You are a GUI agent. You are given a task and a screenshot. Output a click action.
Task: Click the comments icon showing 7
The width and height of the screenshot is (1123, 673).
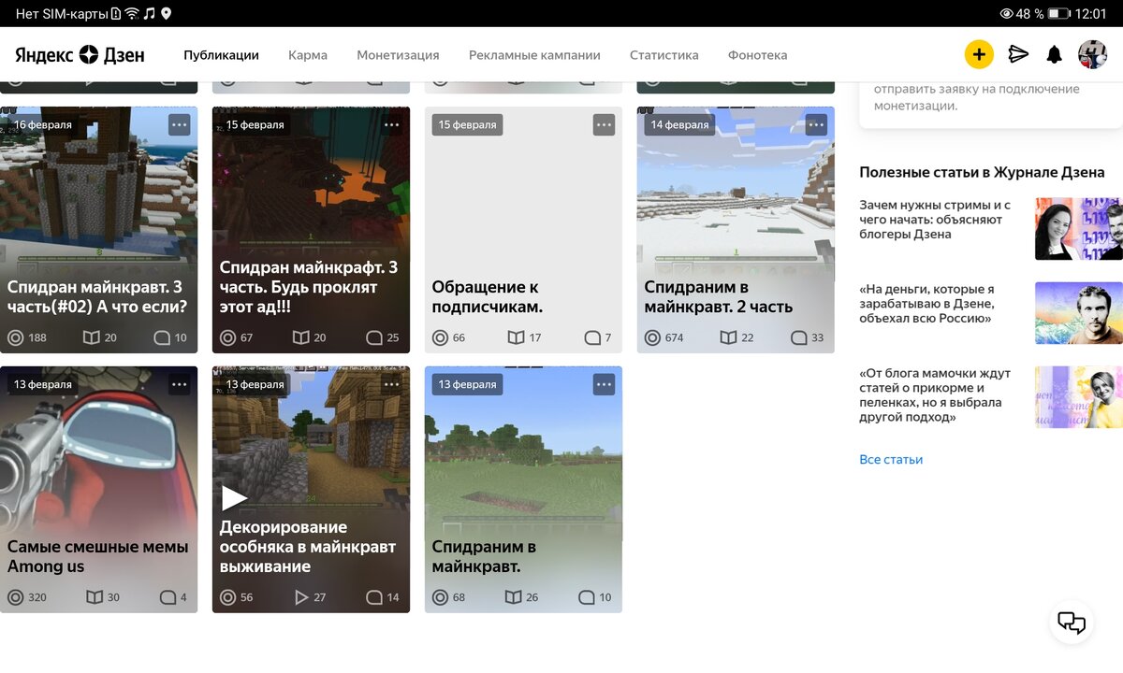591,337
